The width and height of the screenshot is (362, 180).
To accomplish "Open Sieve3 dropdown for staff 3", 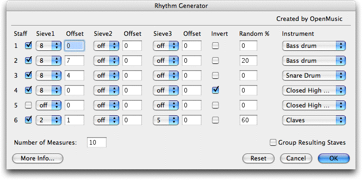I will 166,76.
